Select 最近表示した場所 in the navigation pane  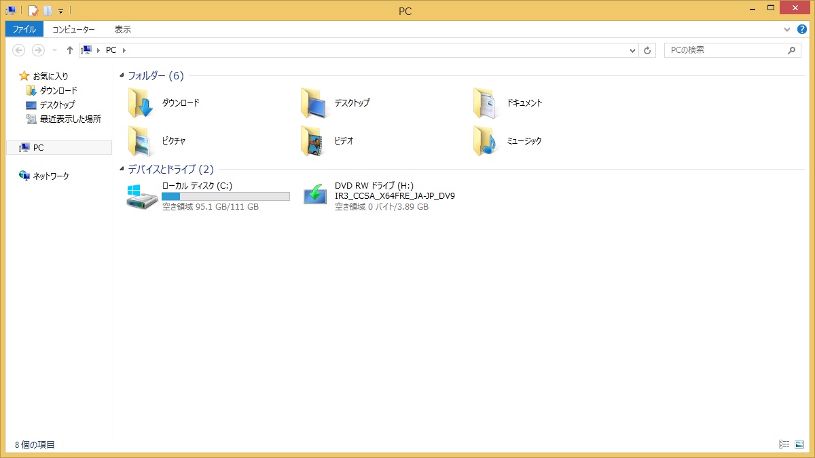pos(70,119)
